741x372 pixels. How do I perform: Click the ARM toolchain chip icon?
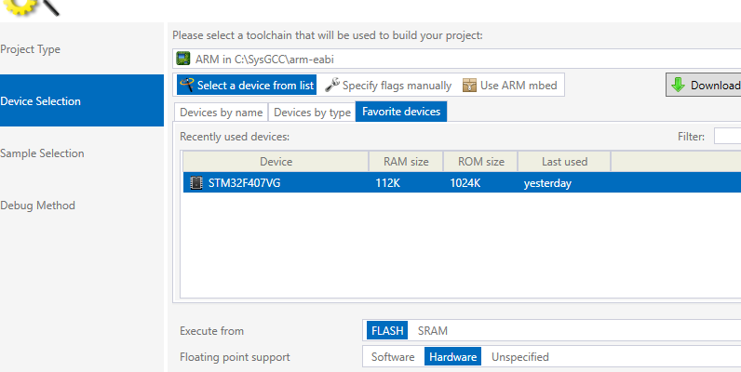tap(183, 59)
